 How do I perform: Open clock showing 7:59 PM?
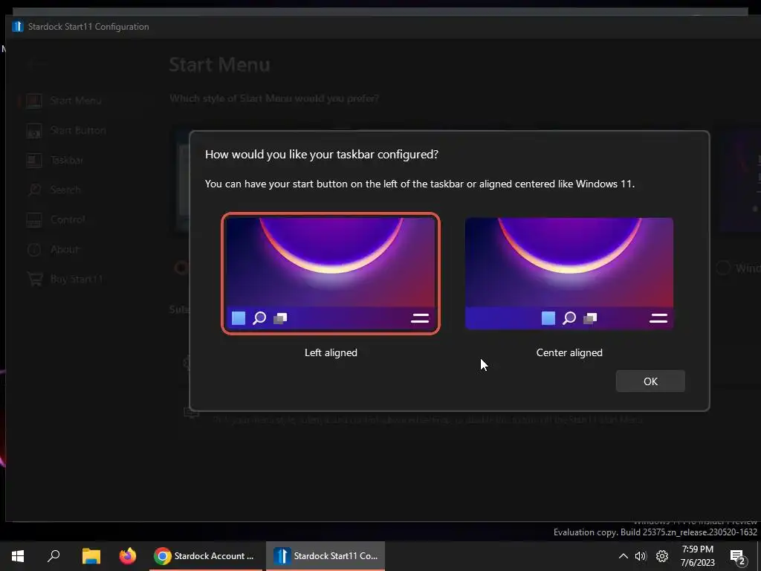pos(697,555)
